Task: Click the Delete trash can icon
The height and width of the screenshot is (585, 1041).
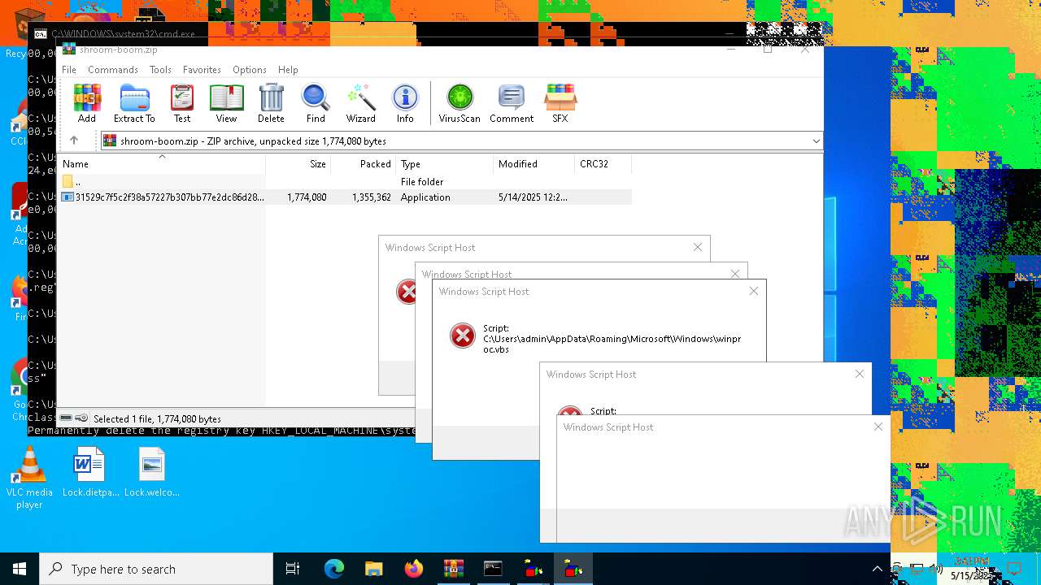Action: pos(271,103)
